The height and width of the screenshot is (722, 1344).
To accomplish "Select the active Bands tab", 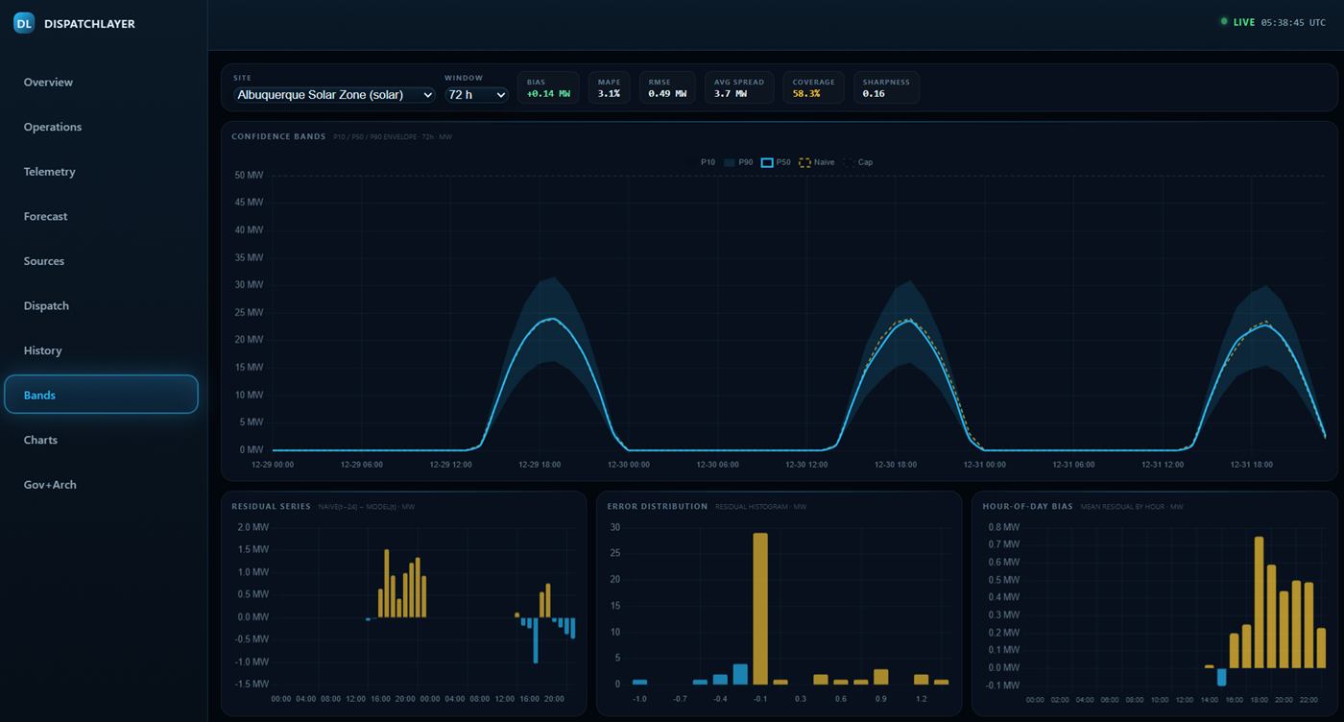I will pyautogui.click(x=101, y=395).
